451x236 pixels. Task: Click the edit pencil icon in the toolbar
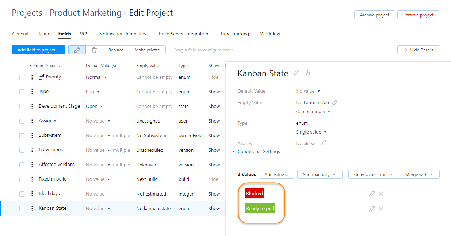pyautogui.click(x=77, y=49)
